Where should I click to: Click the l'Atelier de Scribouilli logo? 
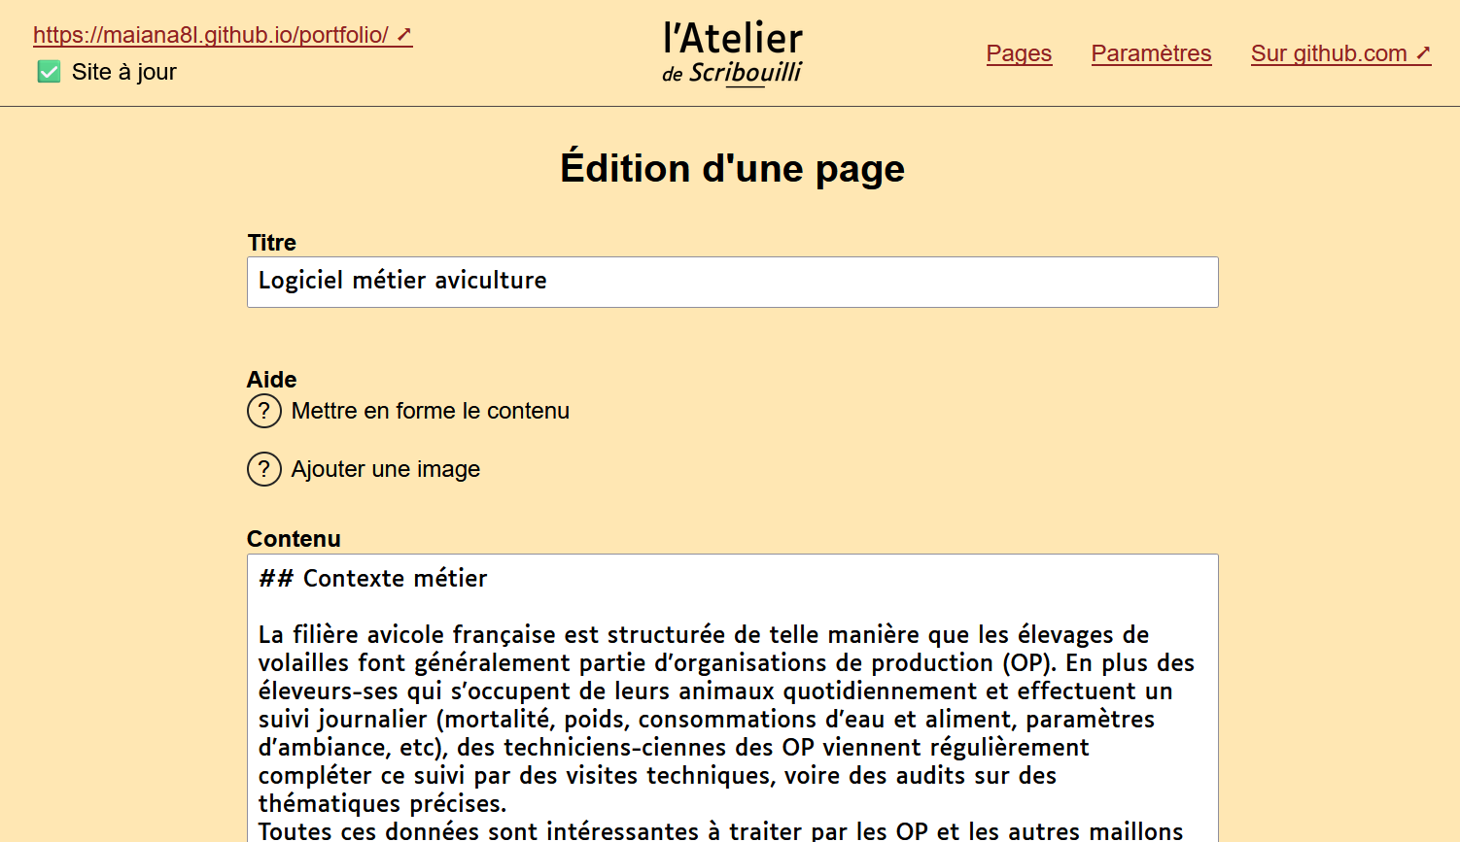(733, 53)
